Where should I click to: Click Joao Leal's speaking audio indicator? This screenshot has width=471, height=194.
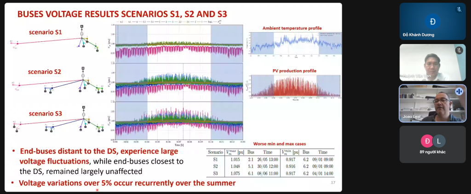(458, 91)
